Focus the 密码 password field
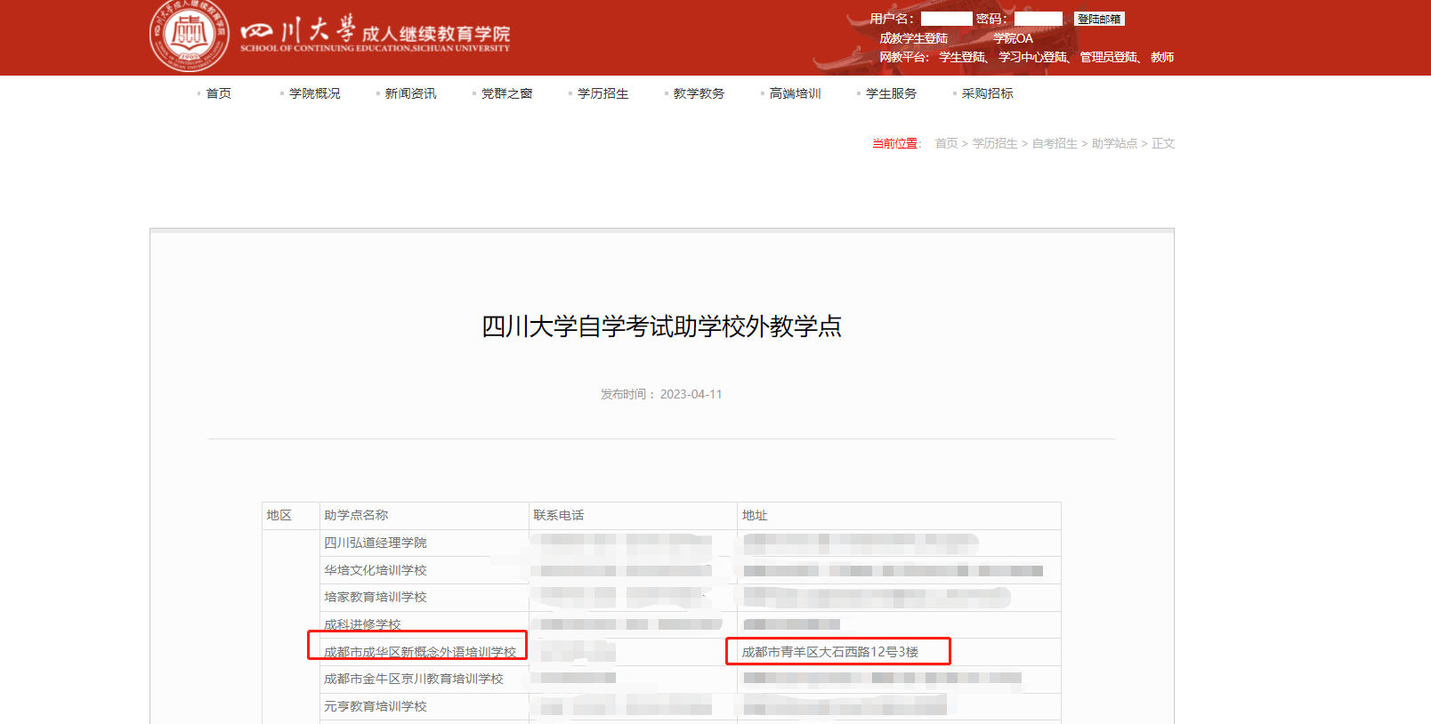The height and width of the screenshot is (724, 1431). (x=1038, y=19)
